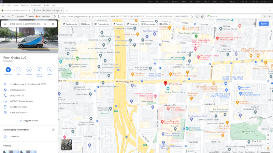
Task: Open a new browser tab
Action: (67, 11)
